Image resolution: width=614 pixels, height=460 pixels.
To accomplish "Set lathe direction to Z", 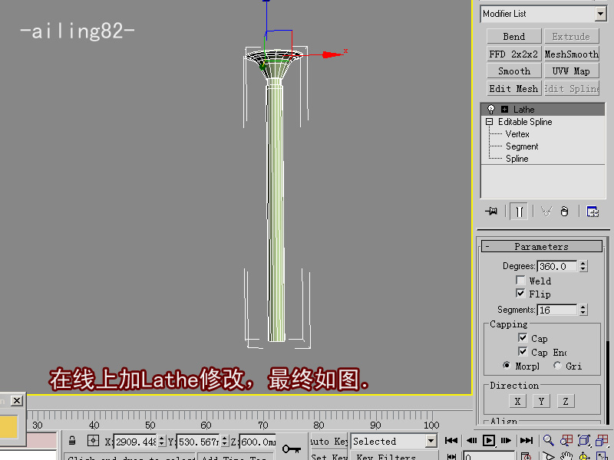I will click(566, 401).
